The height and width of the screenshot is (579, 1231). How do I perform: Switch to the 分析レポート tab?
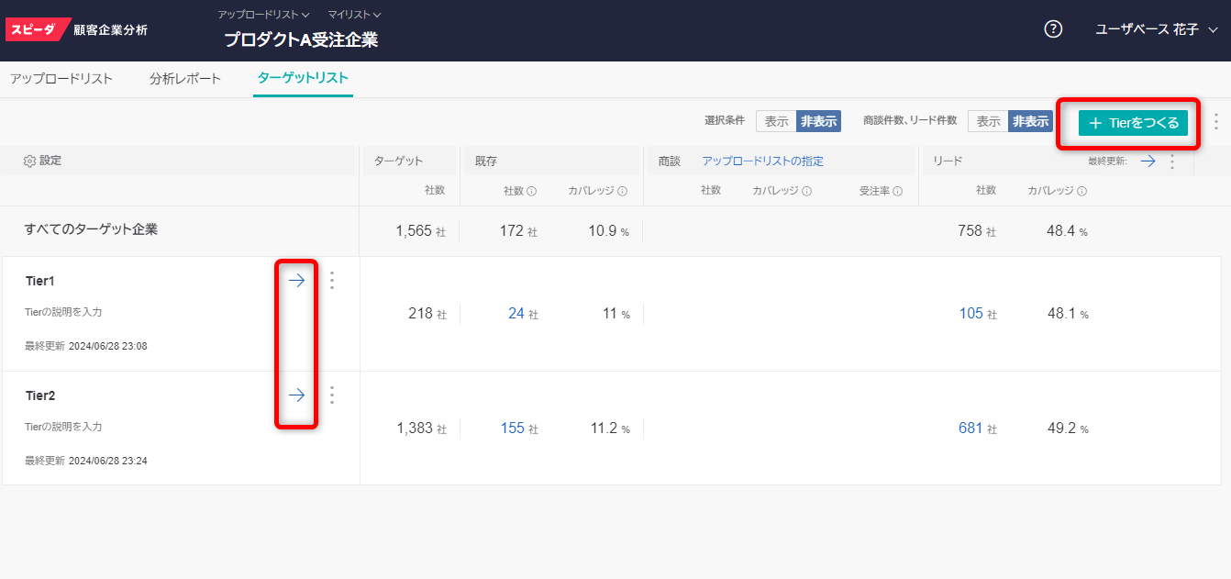tap(185, 79)
